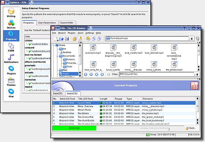This screenshot has height=142, width=205.
Task: Open Themes settings in Options sidebar
Action: pyautogui.click(x=11, y=81)
